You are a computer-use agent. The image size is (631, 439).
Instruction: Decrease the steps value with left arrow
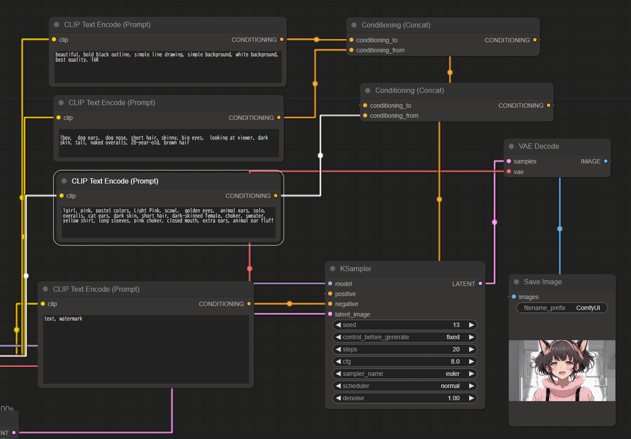(x=338, y=350)
